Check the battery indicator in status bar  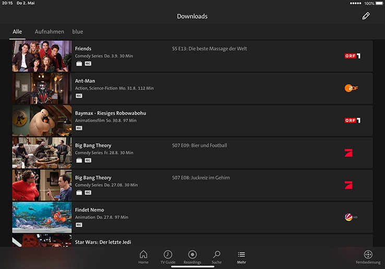point(379,3)
